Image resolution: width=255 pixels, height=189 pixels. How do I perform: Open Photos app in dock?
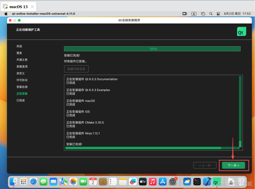[x=73, y=182]
